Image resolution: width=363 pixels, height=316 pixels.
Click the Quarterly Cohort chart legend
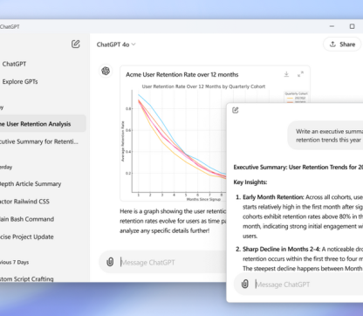click(297, 97)
